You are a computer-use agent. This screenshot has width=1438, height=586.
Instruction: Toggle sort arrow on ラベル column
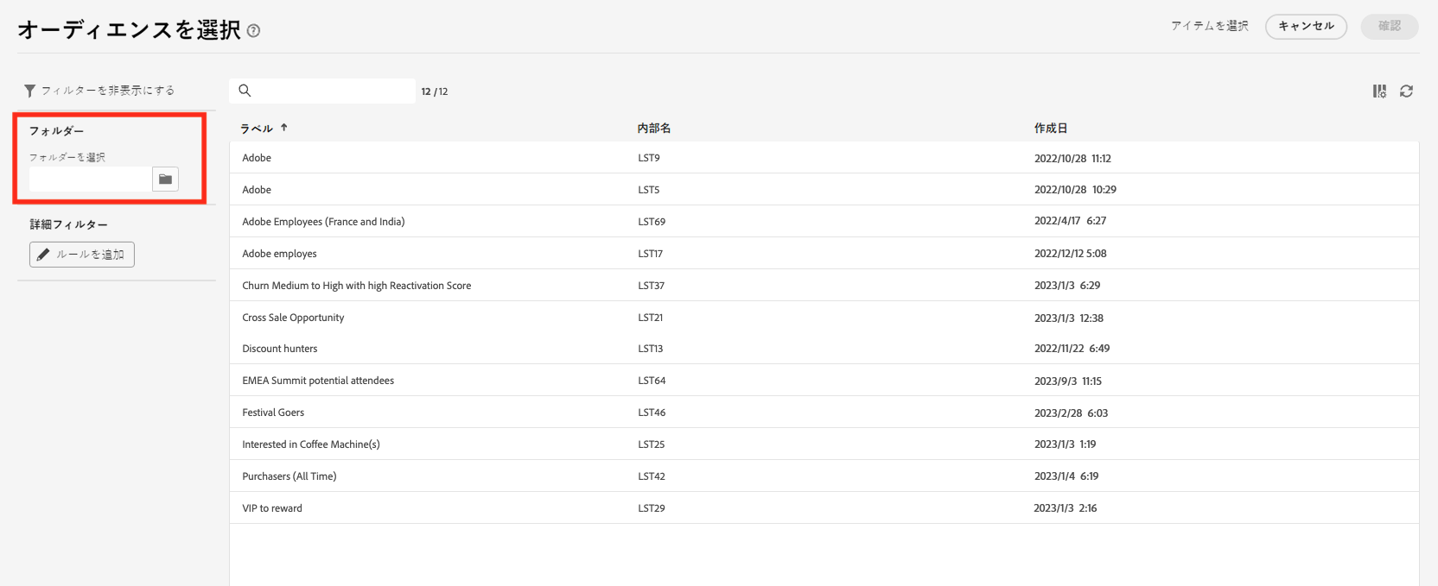pos(283,128)
